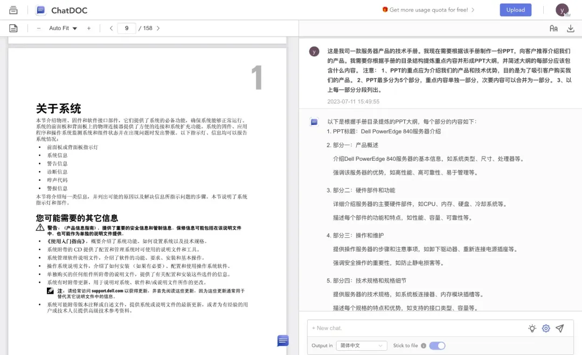
Task: Open the output language dropdown showing 简体中文
Action: 362,346
